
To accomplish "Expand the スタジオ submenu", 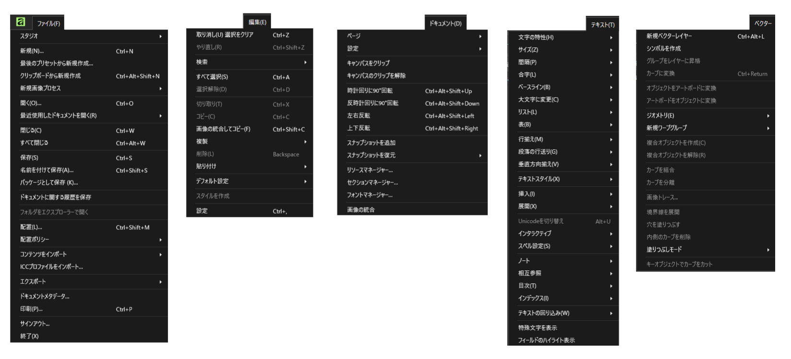I will [89, 36].
